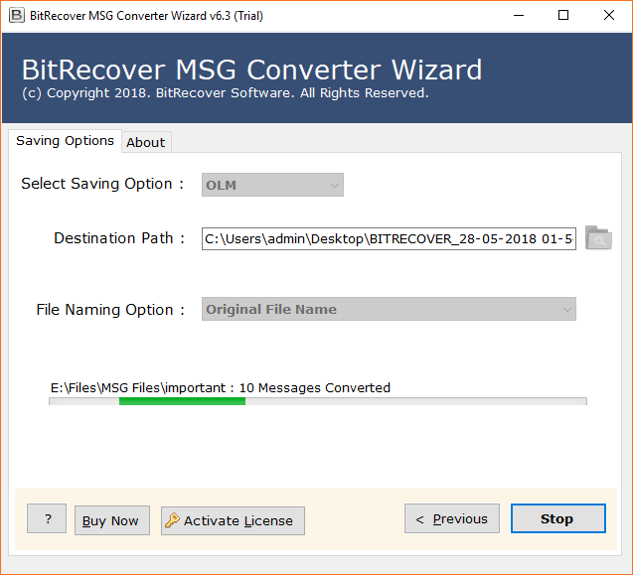Minimize the BitRecover window

519,15
